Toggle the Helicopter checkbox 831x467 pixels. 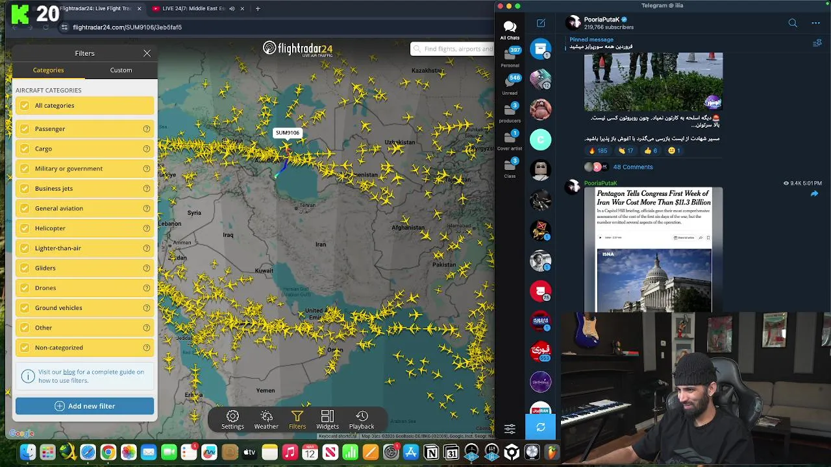pos(25,228)
